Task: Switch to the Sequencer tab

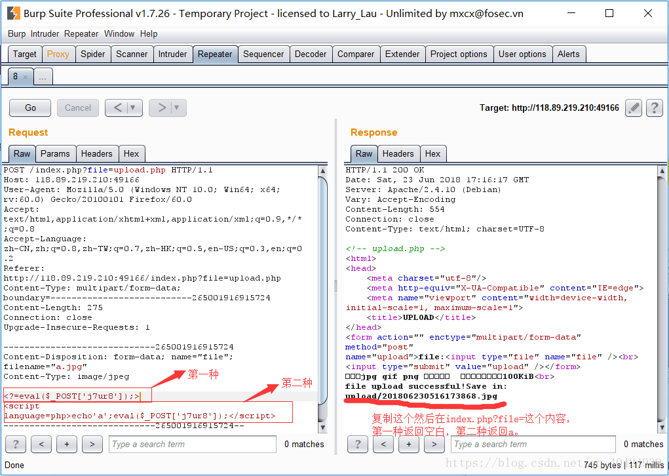Action: point(263,54)
